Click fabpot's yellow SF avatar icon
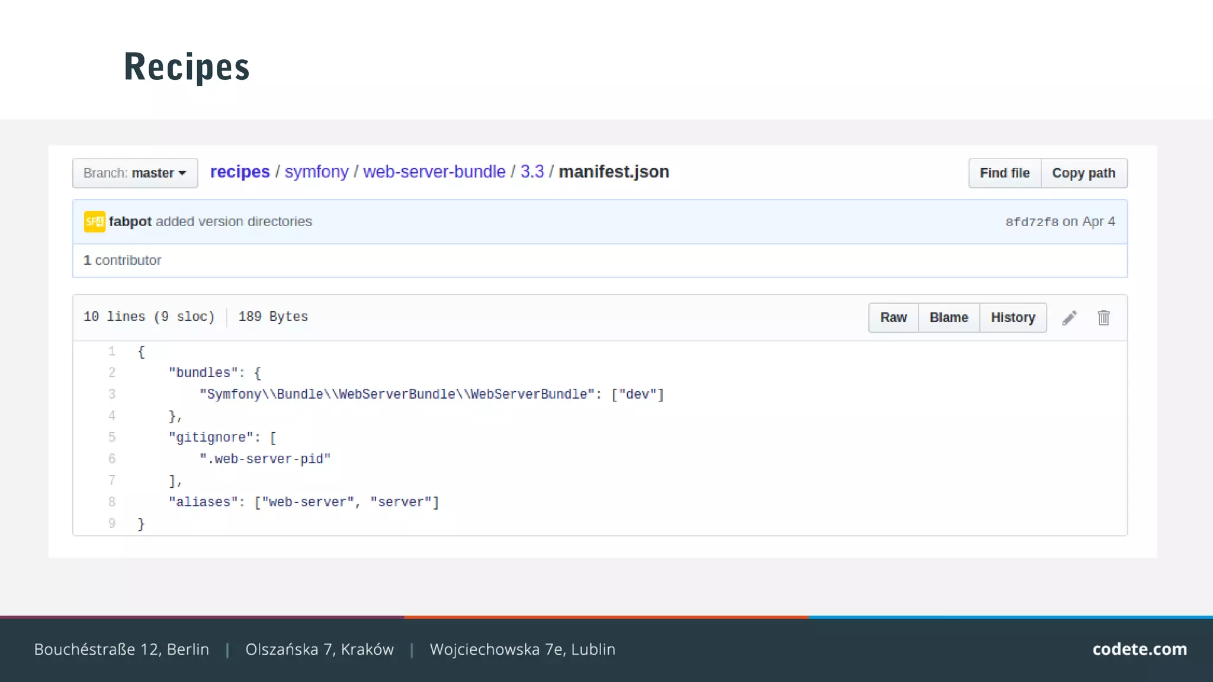 coord(94,221)
